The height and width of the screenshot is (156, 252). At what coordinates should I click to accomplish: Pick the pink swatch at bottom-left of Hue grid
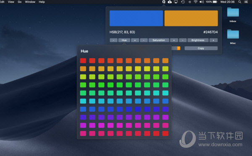click(83, 133)
